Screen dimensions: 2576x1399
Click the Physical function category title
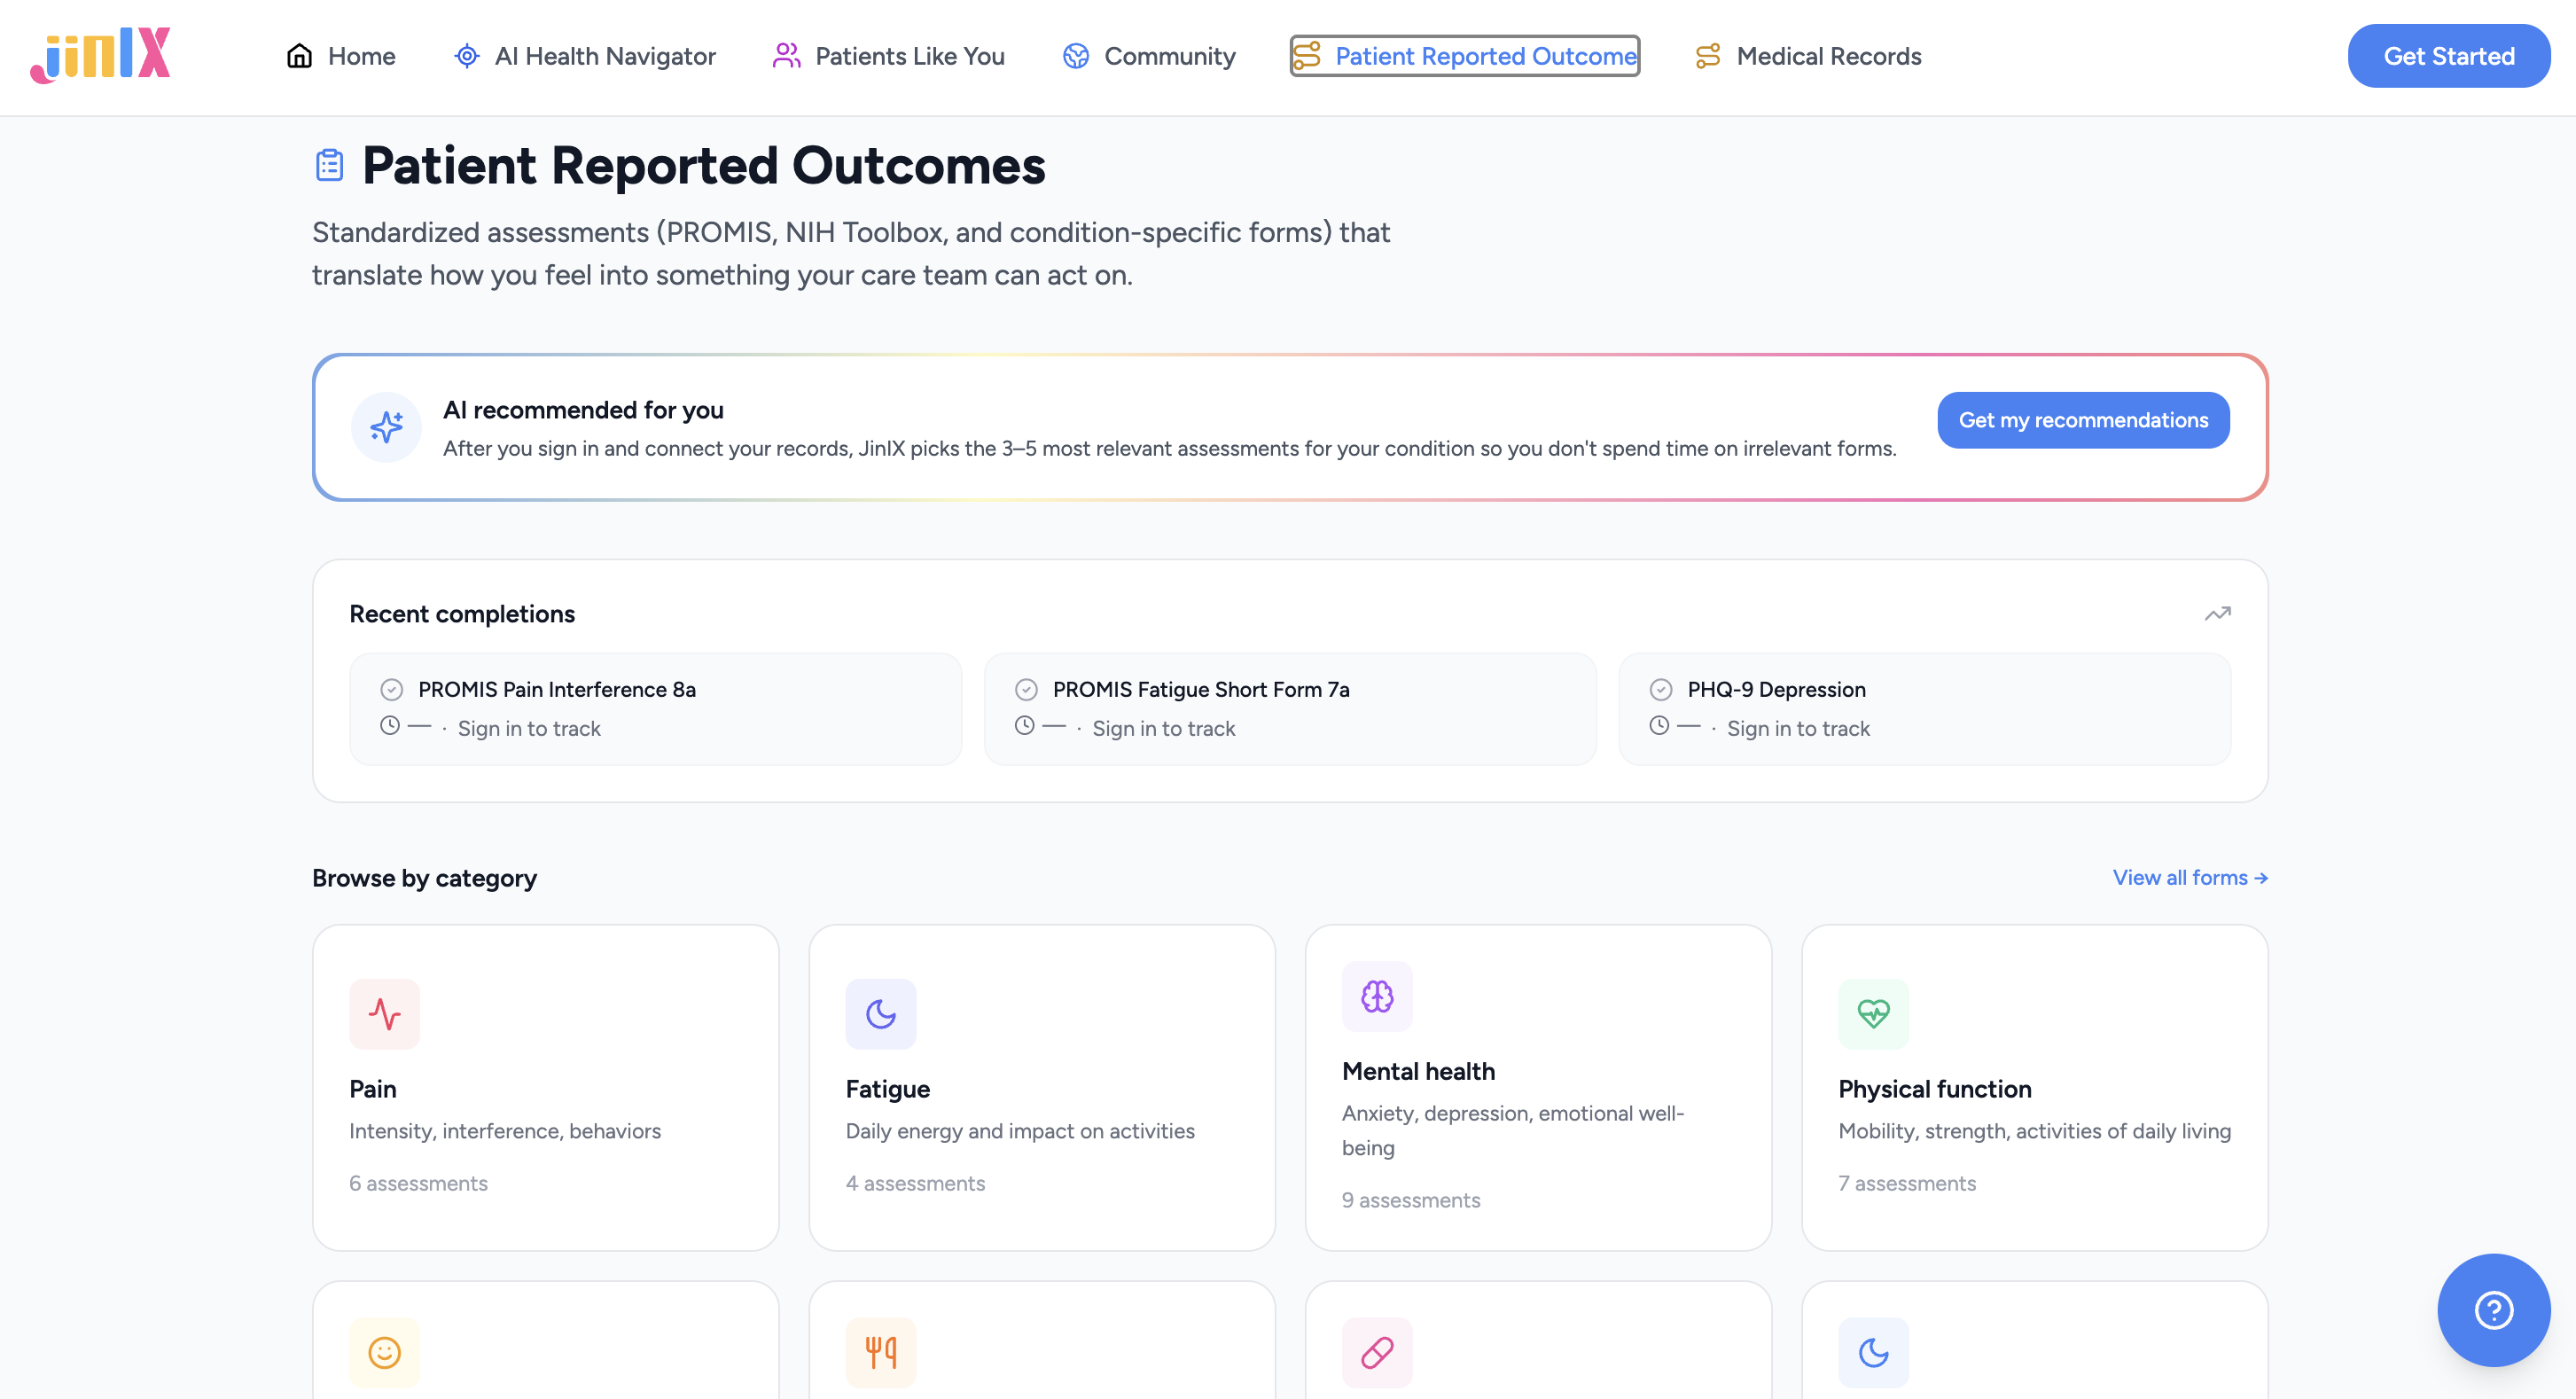1935,1089
